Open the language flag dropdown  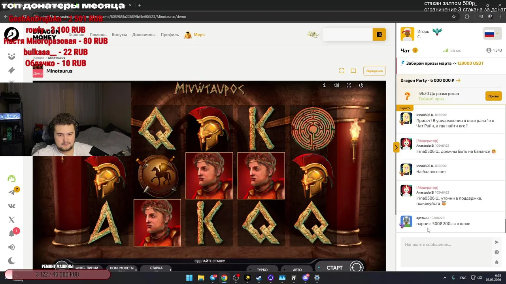[x=492, y=34]
